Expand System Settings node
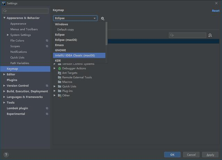The image size is (222, 160). [x=8, y=35]
